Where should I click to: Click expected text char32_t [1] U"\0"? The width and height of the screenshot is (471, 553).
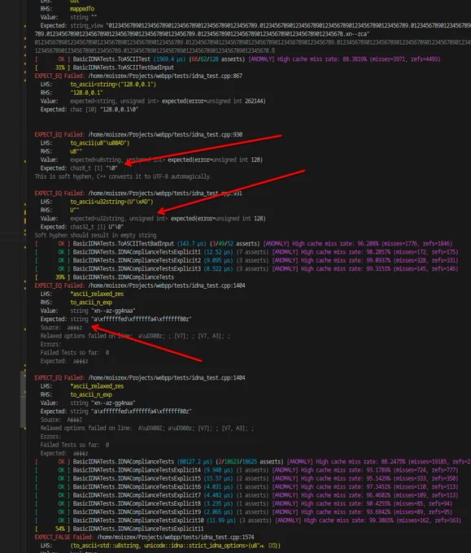[97, 227]
